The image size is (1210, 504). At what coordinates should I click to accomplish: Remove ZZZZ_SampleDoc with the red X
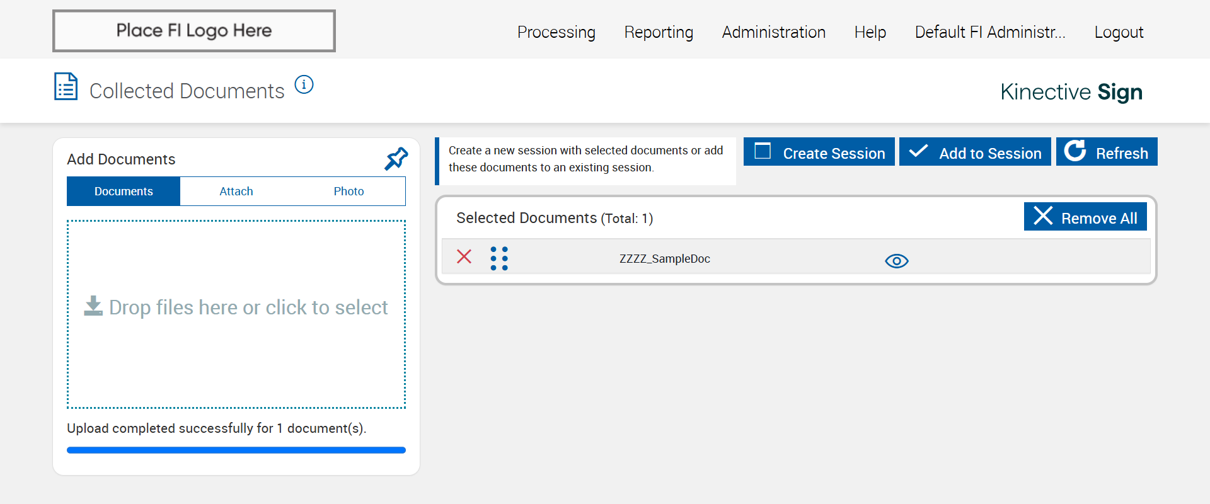click(x=464, y=256)
